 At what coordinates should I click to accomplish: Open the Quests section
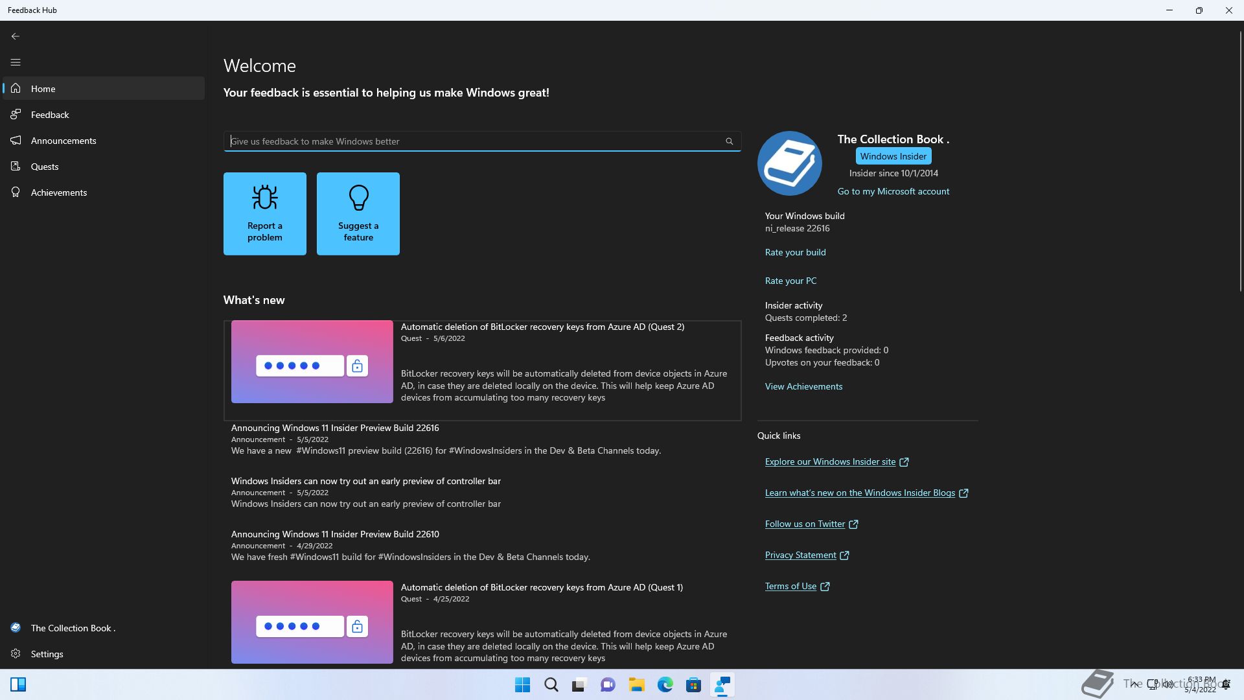click(104, 167)
